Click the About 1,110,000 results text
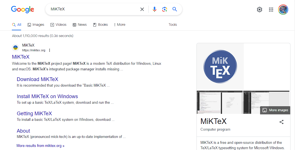The image size is (295, 150). coord(43,36)
